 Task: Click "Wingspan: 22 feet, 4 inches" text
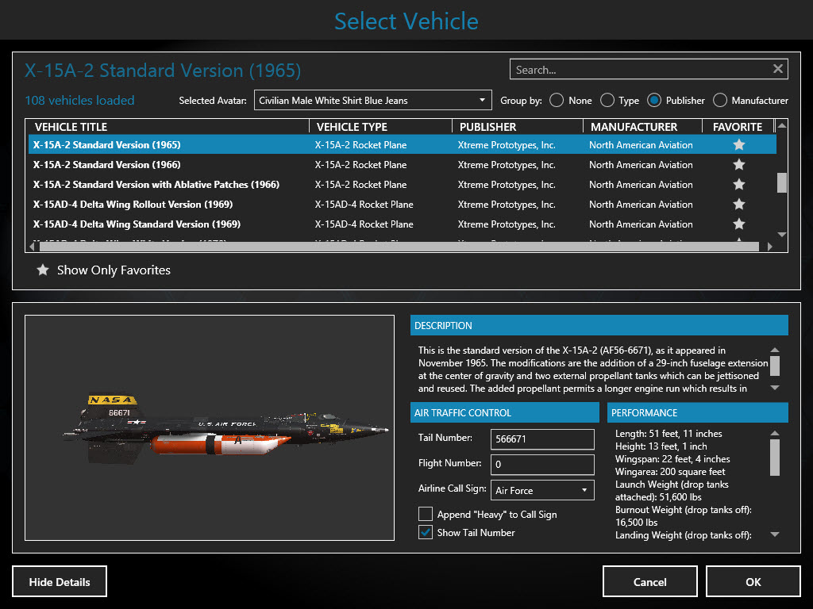tap(672, 459)
